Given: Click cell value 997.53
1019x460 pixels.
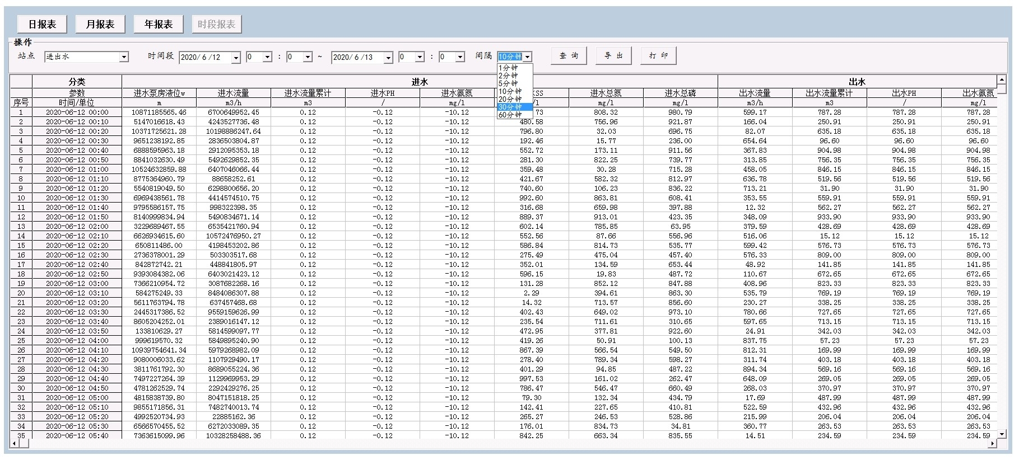Looking at the screenshot, I should (x=531, y=379).
